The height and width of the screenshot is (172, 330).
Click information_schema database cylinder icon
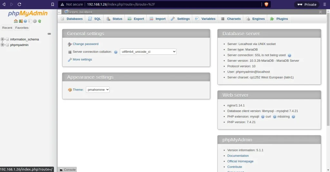7,39
